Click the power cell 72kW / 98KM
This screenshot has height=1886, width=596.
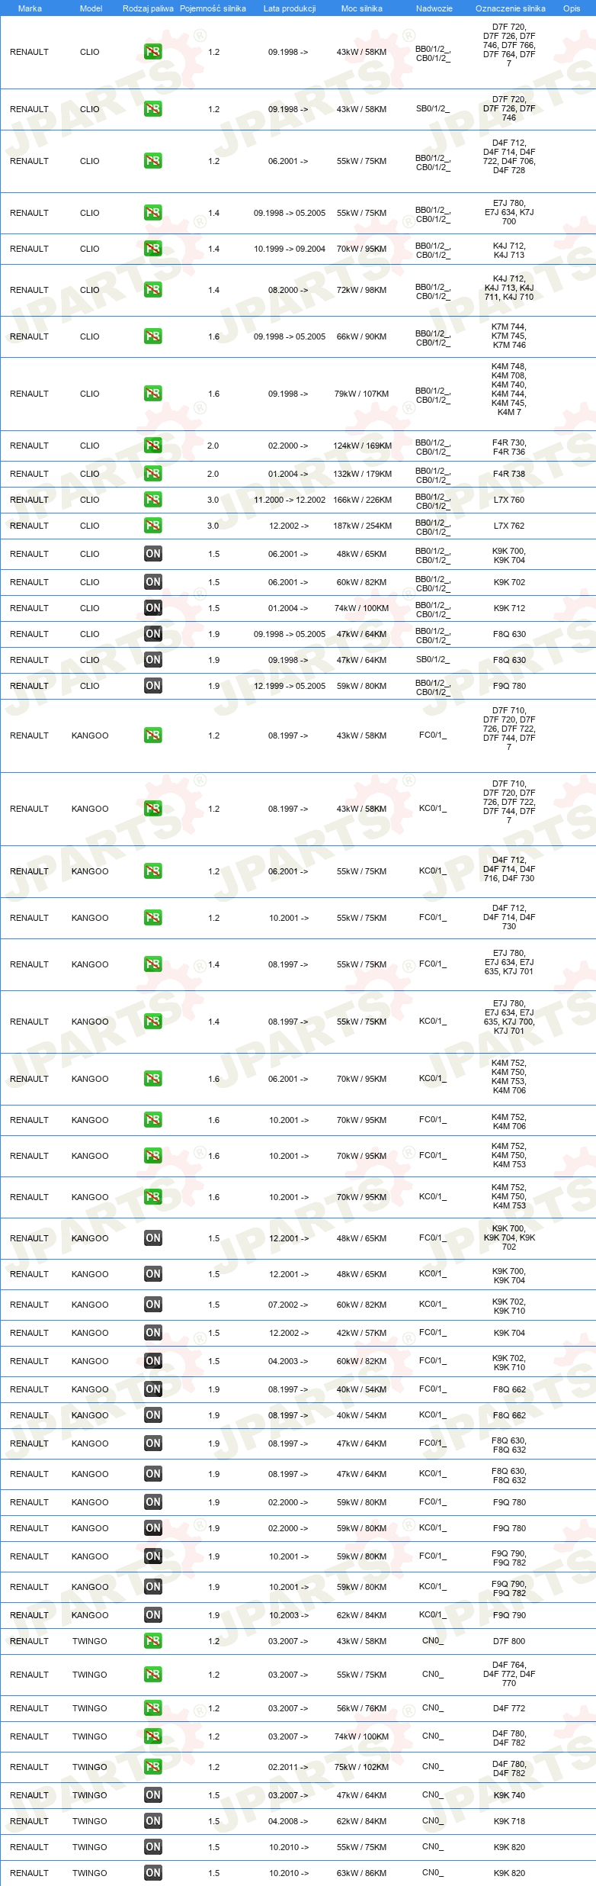(x=362, y=290)
